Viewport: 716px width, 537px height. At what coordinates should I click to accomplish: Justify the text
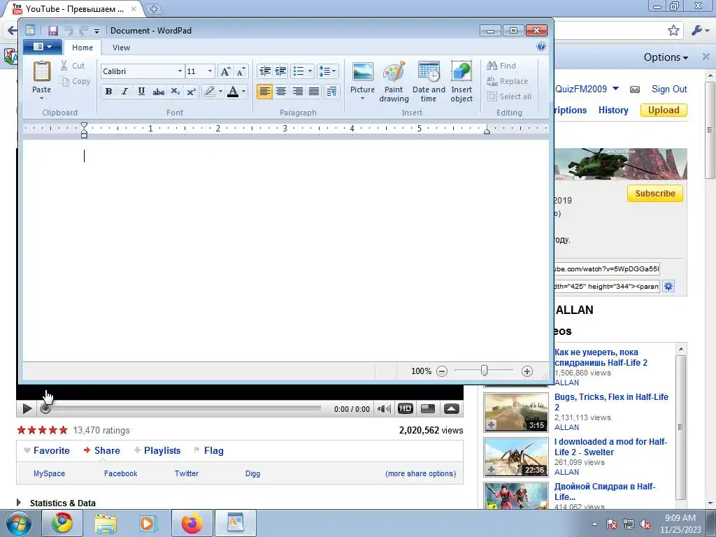[x=314, y=92]
